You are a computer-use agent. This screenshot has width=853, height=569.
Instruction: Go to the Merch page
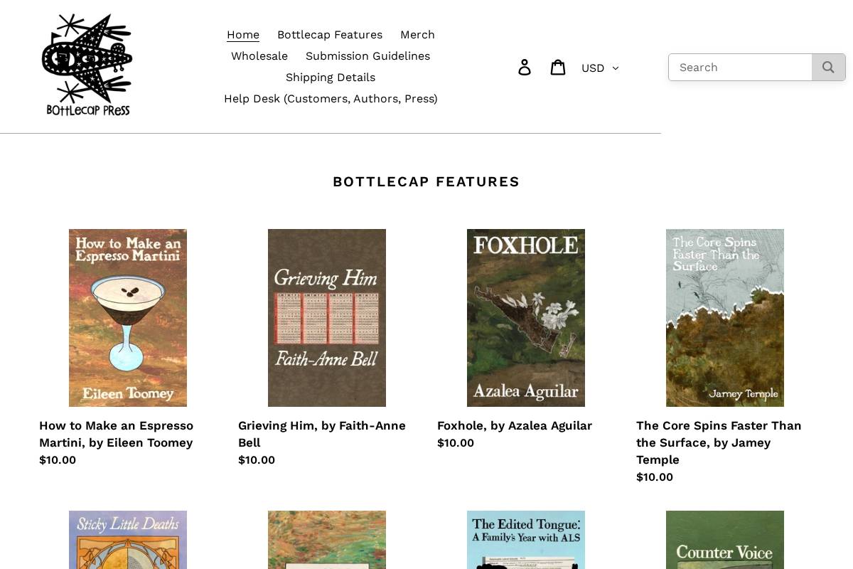417,34
